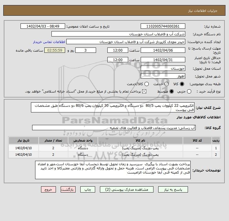Select the کالا radio button
This screenshot has height=221, width=229.
coord(182,84)
